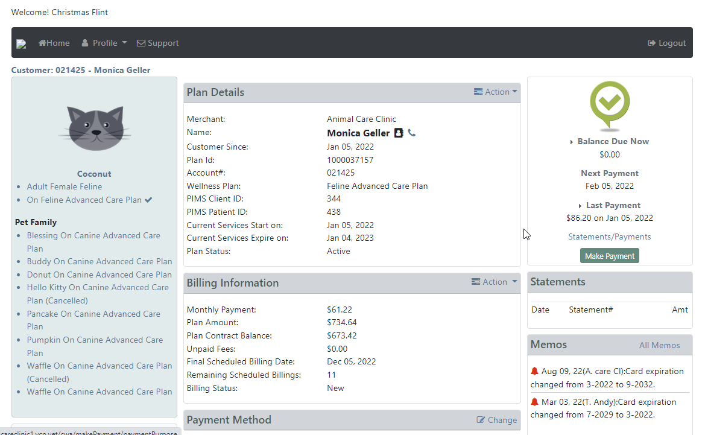Viewport: 705px width, 435px height.
Task: Open the Billing Information Action dropdown
Action: [x=494, y=282]
